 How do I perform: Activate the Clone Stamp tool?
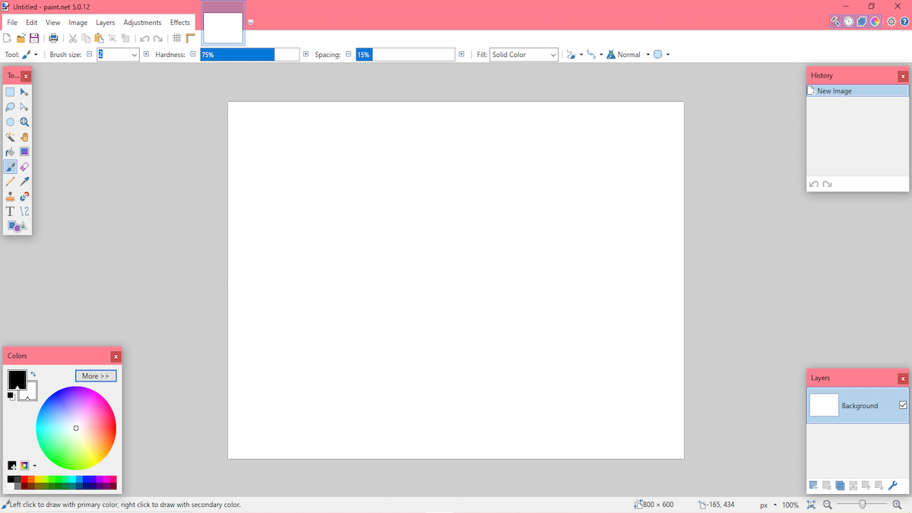pos(11,196)
